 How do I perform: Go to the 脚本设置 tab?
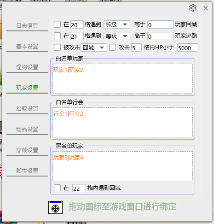pos(27,171)
